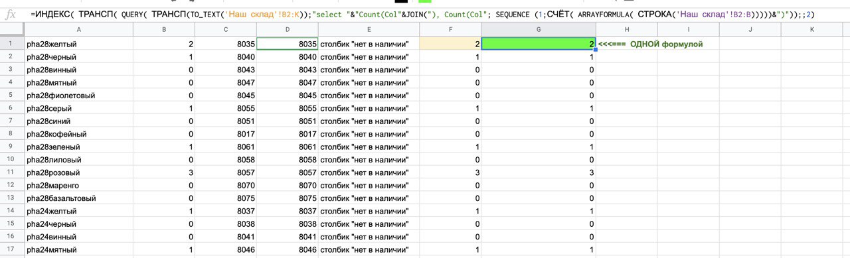Viewport: 850px width, 258px height.
Task: Click column D cell with 8047
Action: point(288,83)
